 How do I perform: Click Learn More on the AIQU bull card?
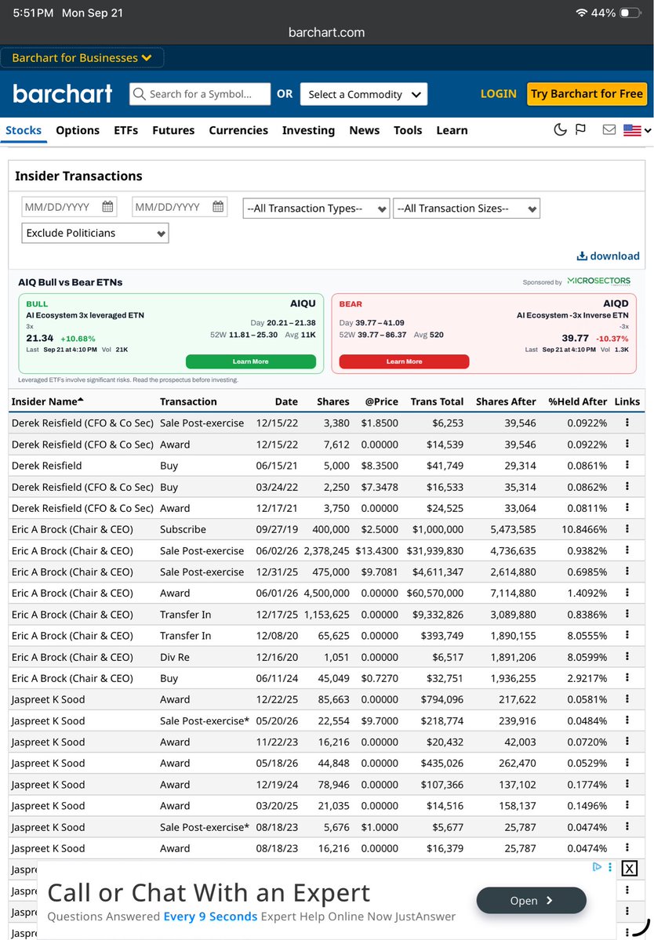pos(251,361)
